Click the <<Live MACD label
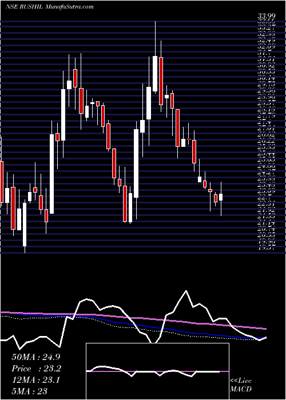286x400 pixels. point(241,385)
